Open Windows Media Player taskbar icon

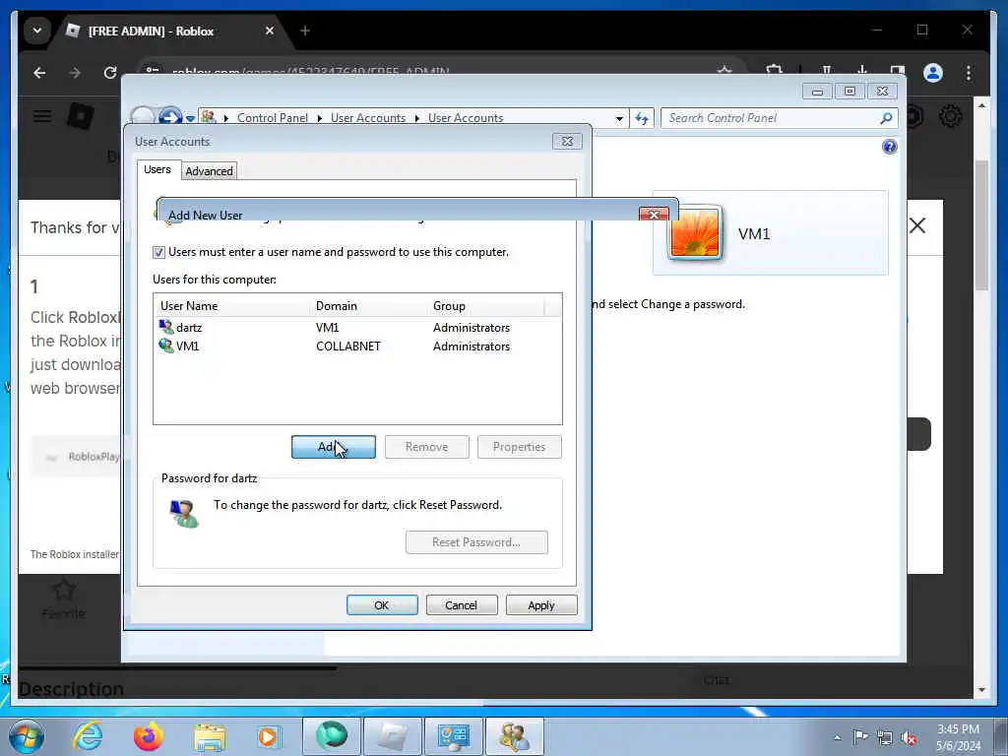pyautogui.click(x=269, y=736)
